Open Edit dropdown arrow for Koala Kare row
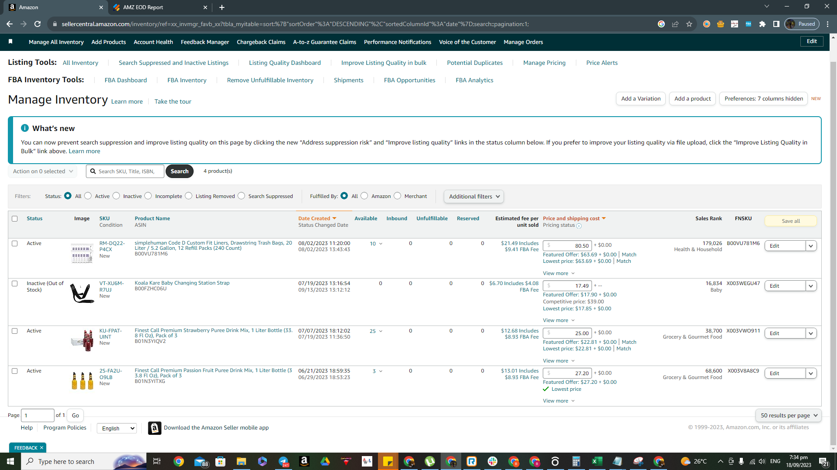Viewport: 837px width, 470px height. [x=811, y=286]
